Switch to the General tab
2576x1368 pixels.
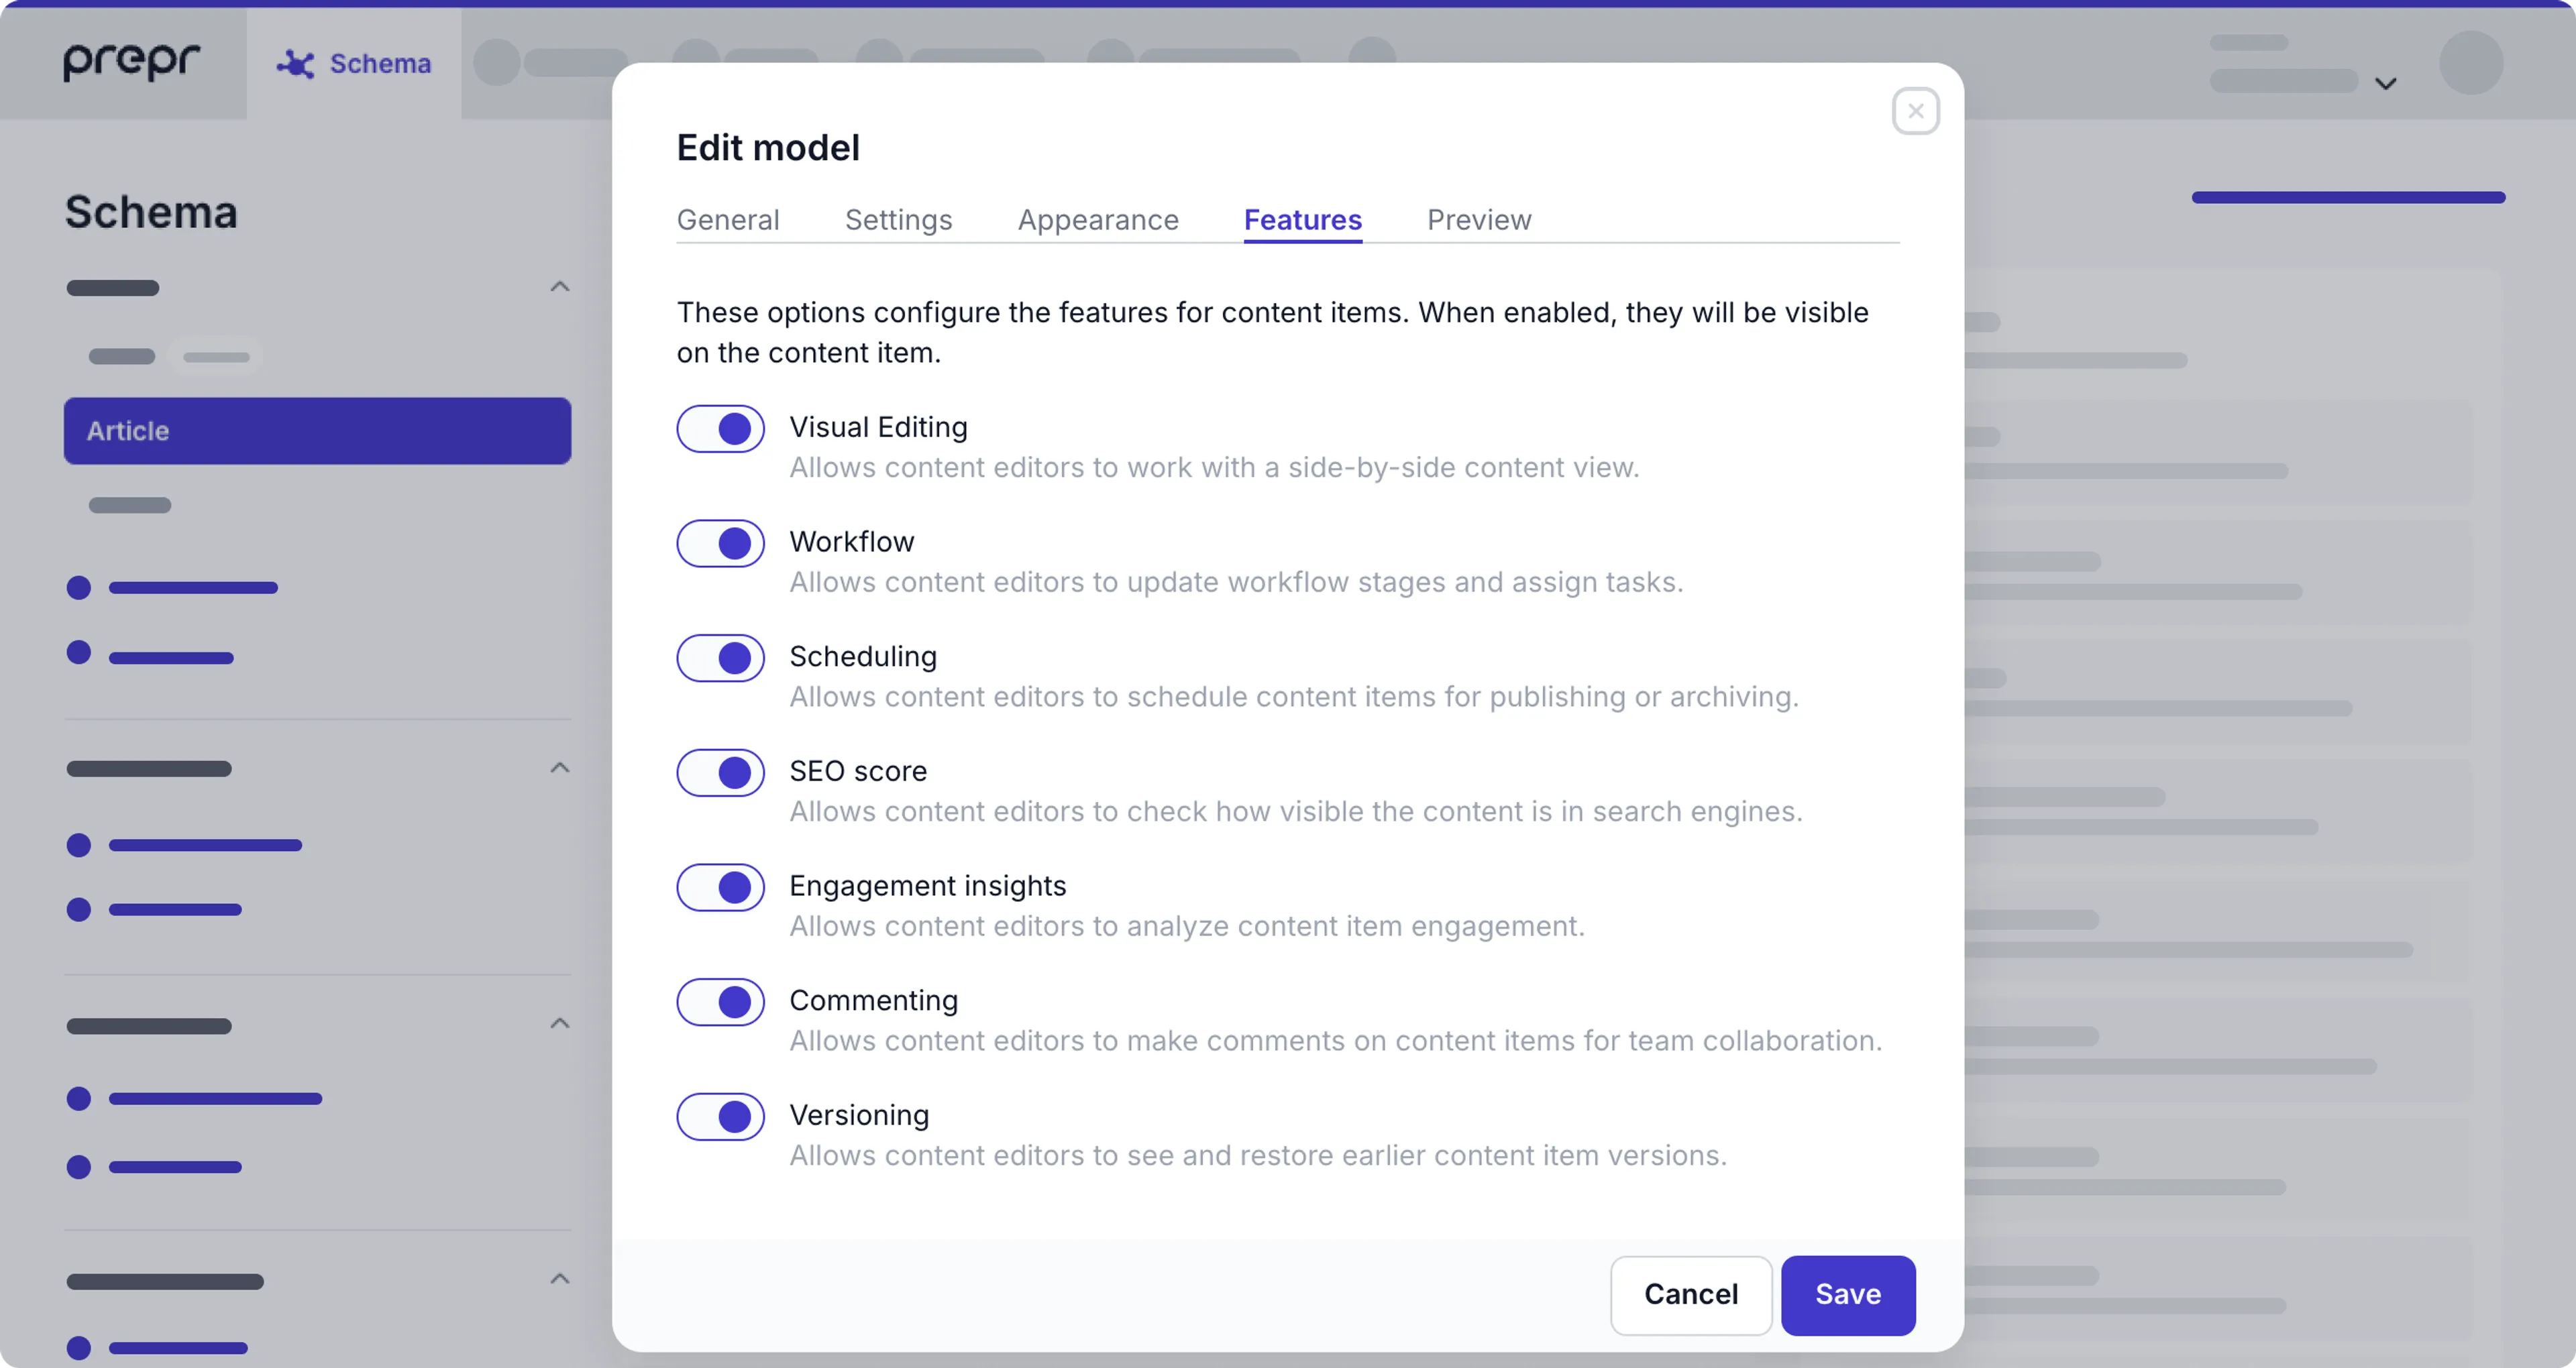[728, 219]
